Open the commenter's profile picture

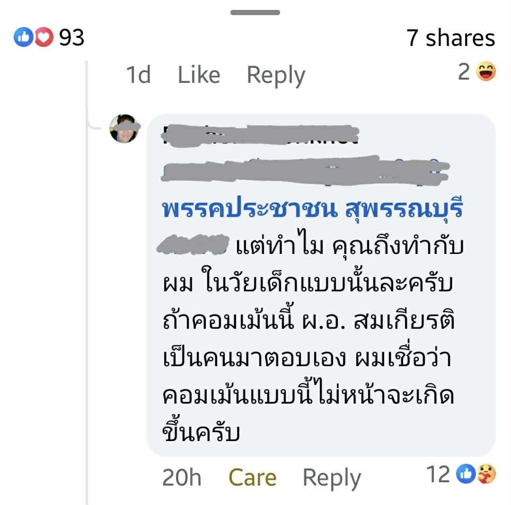[124, 128]
